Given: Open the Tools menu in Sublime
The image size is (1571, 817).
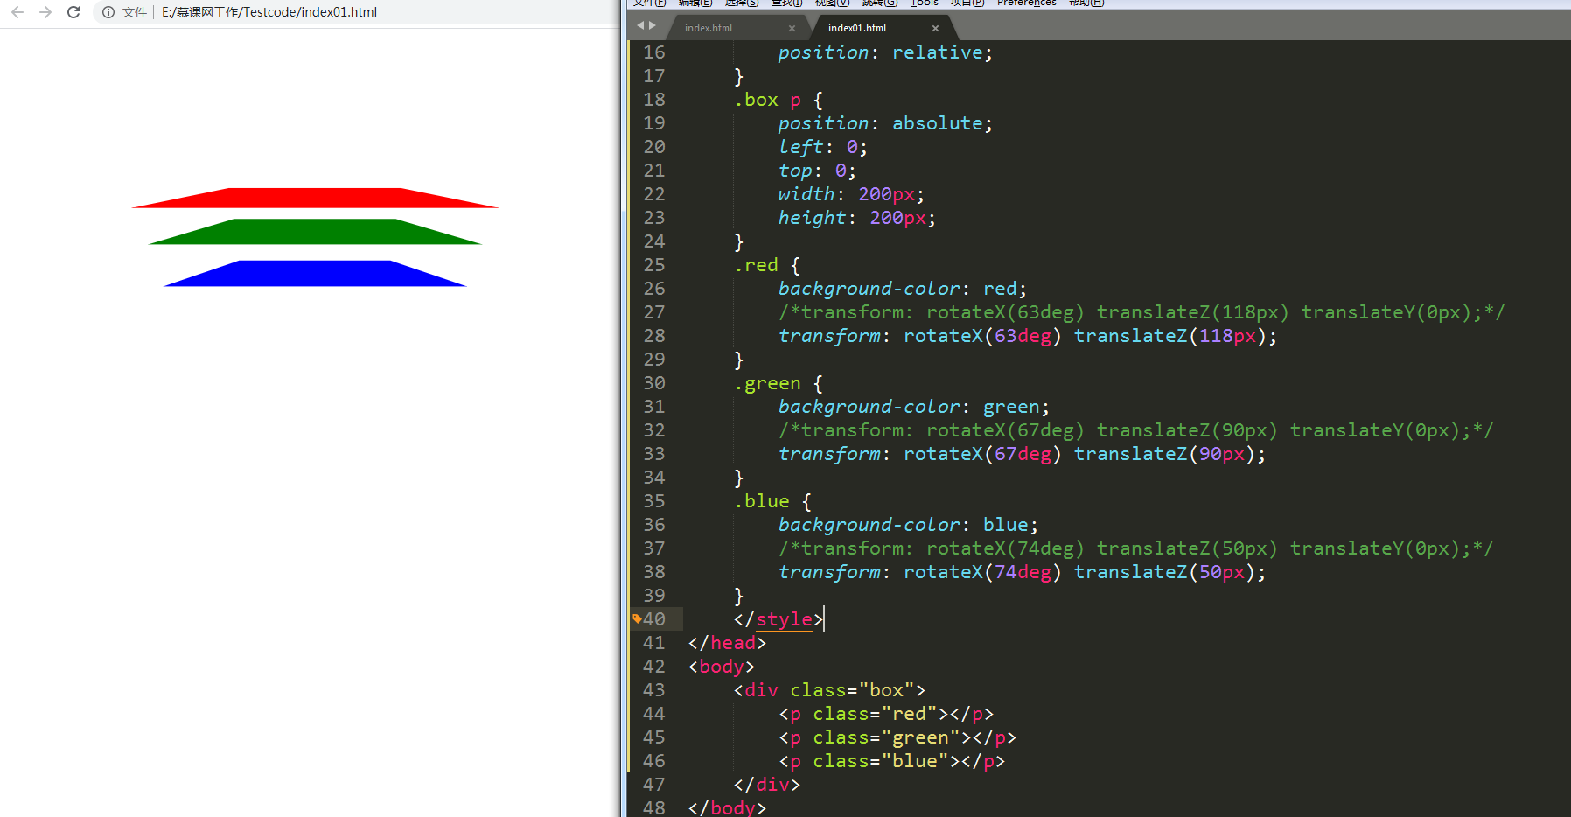Looking at the screenshot, I should (925, 3).
